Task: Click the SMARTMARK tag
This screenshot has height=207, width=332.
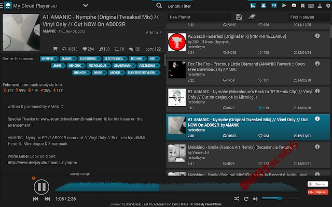Action: 124,66
